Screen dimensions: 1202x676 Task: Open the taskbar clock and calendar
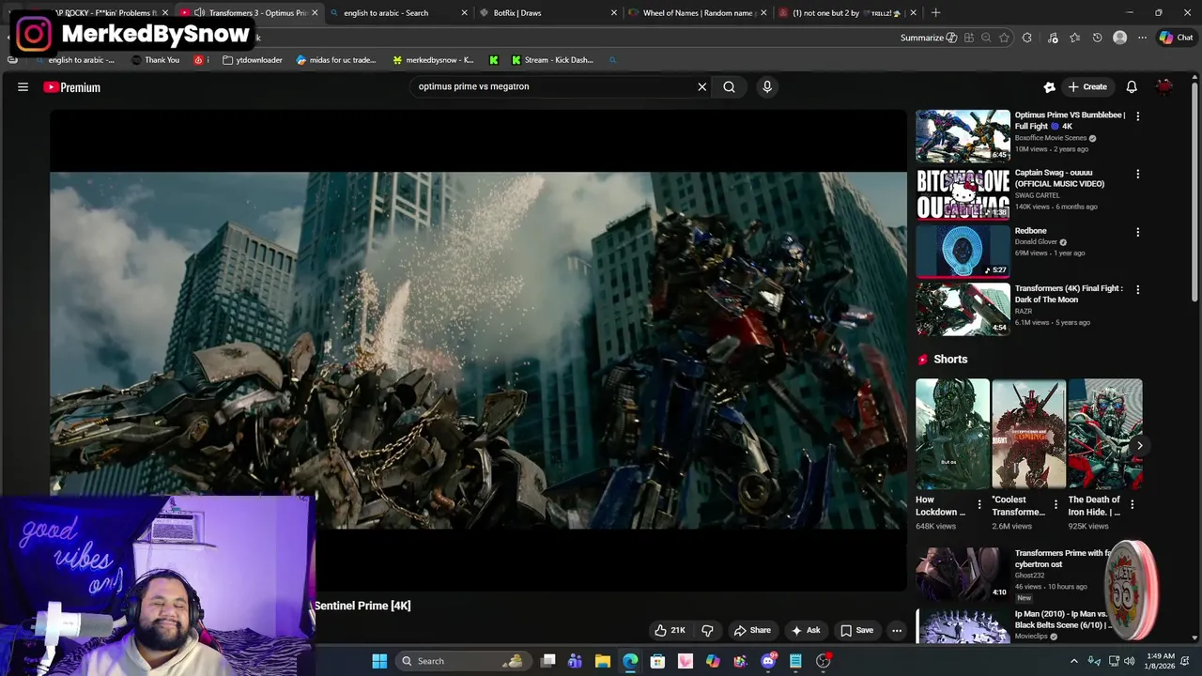[x=1161, y=661]
